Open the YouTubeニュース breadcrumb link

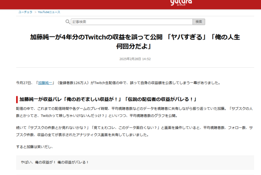click(x=49, y=12)
